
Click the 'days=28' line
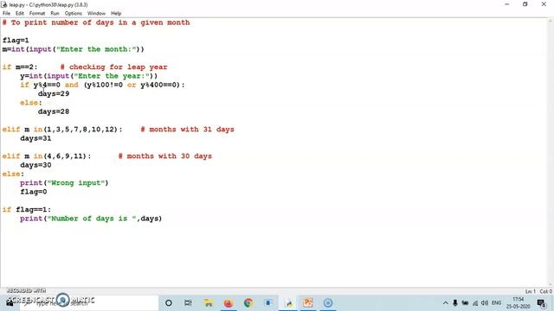point(54,111)
